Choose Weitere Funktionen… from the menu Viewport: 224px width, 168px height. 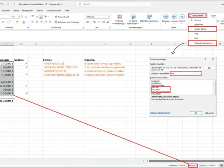pyautogui.click(x=202, y=43)
